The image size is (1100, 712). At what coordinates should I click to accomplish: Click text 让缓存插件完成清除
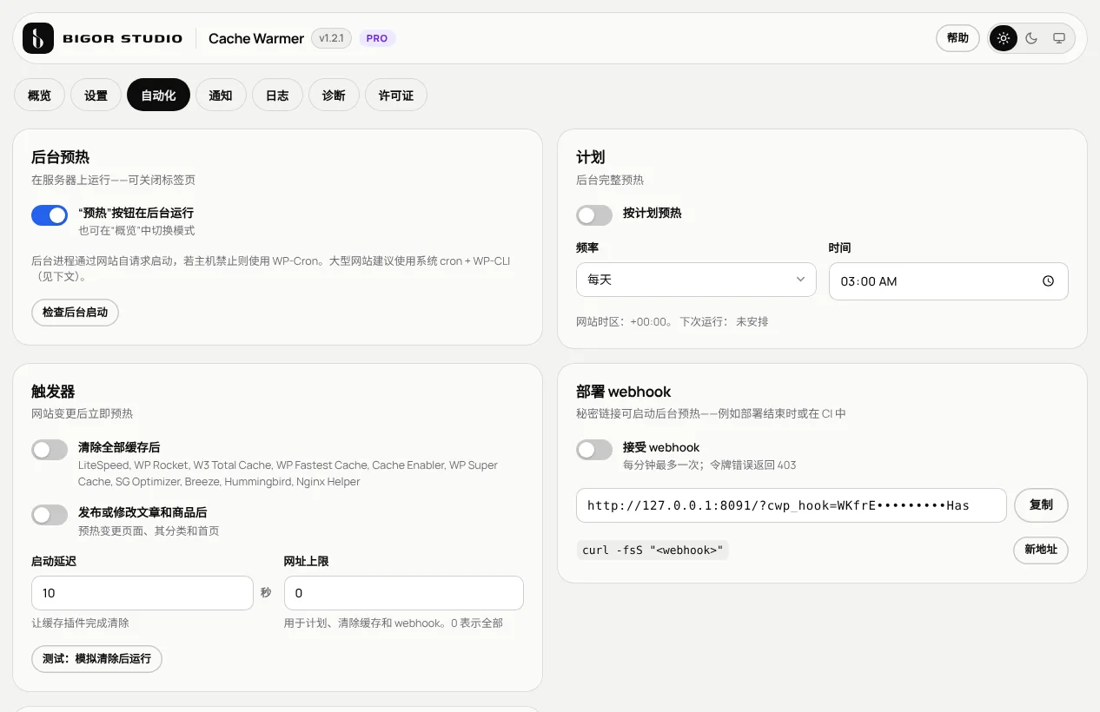[x=80, y=623]
